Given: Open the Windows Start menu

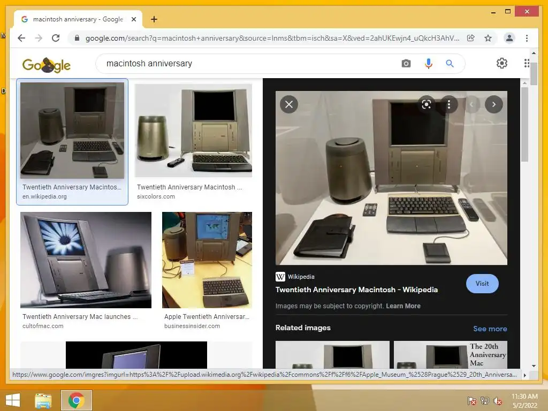Looking at the screenshot, I should pyautogui.click(x=13, y=400).
